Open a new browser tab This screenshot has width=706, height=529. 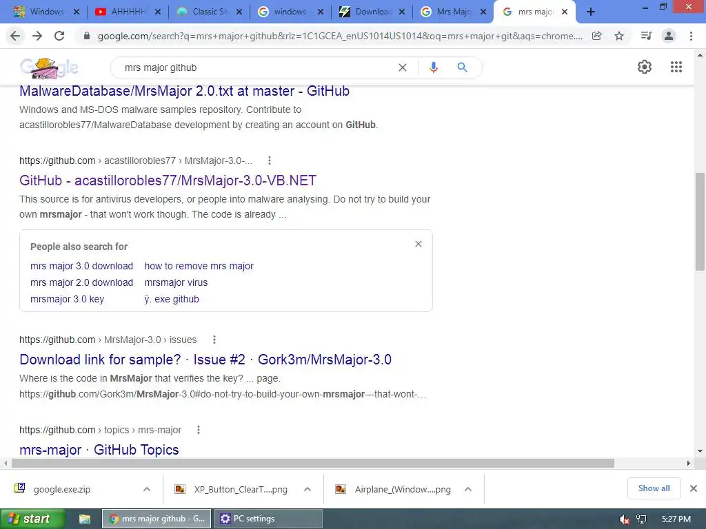(x=591, y=12)
